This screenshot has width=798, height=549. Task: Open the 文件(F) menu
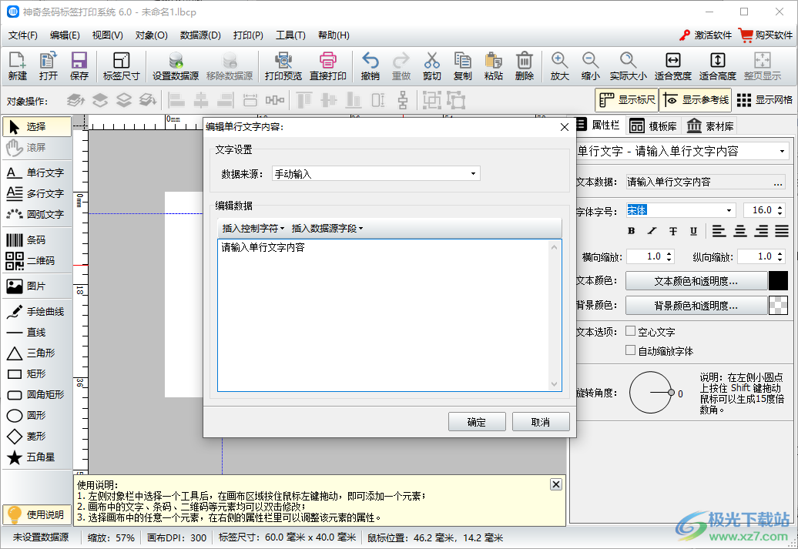click(23, 35)
